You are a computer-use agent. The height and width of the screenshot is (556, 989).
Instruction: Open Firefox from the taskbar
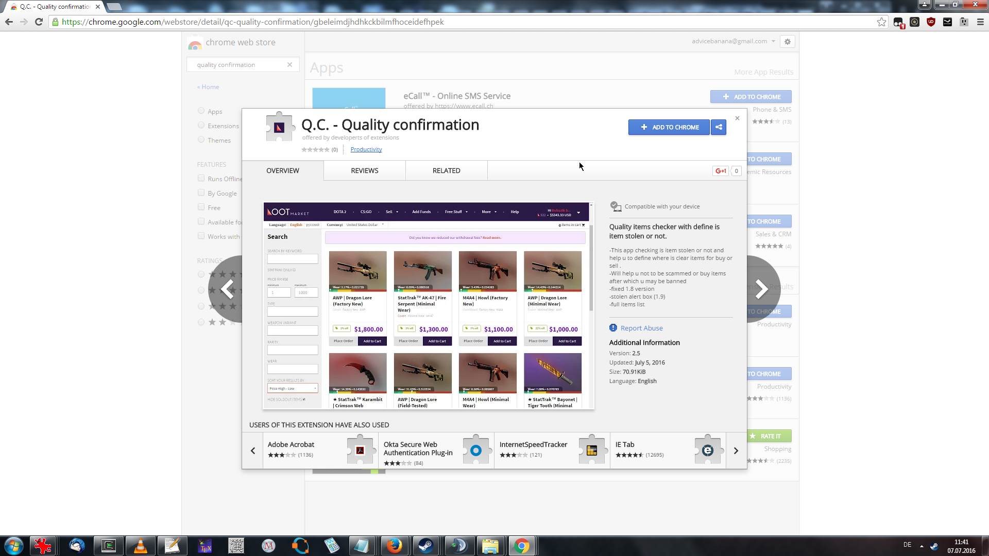[x=394, y=546]
